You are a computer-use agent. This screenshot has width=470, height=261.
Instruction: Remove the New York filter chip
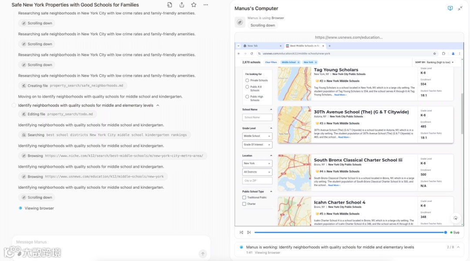coord(316,62)
